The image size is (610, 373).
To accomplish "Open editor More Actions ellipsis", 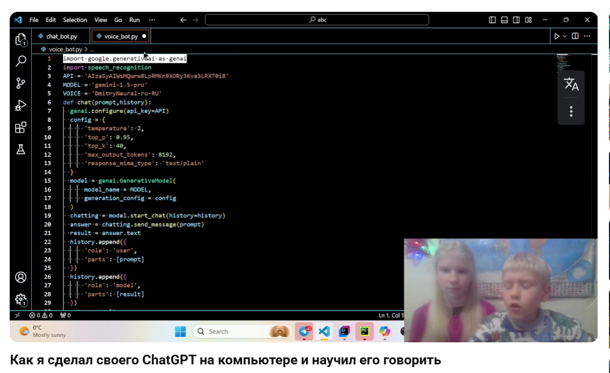I will pos(587,36).
